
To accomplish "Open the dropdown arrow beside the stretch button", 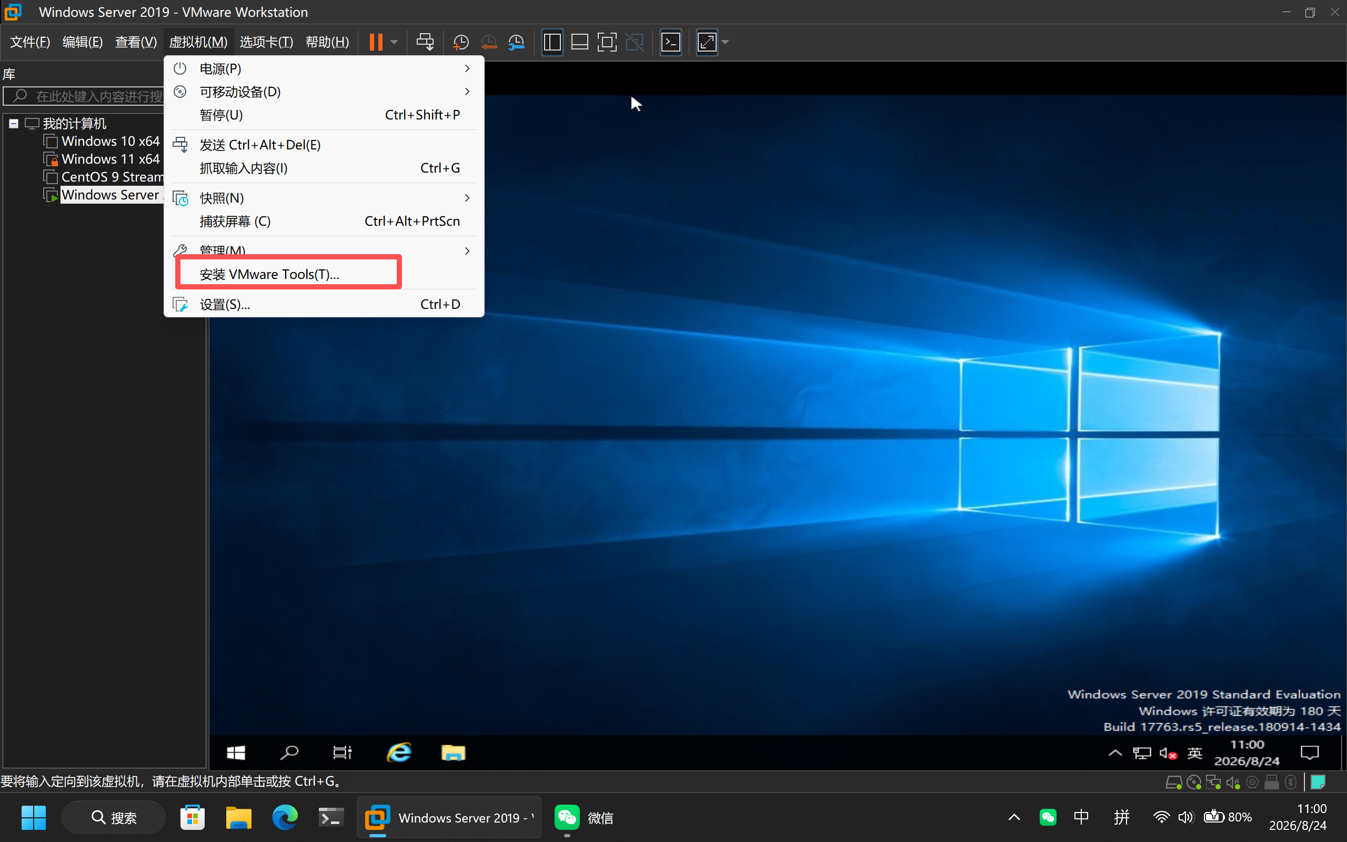I will click(725, 42).
